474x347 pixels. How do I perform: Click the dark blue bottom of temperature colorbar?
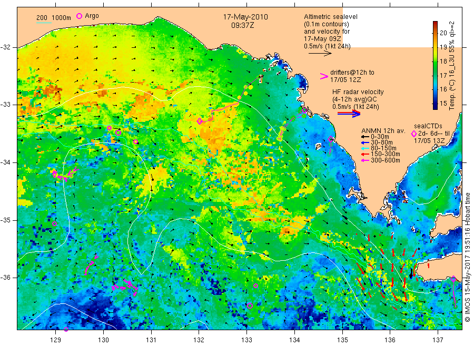435,106
